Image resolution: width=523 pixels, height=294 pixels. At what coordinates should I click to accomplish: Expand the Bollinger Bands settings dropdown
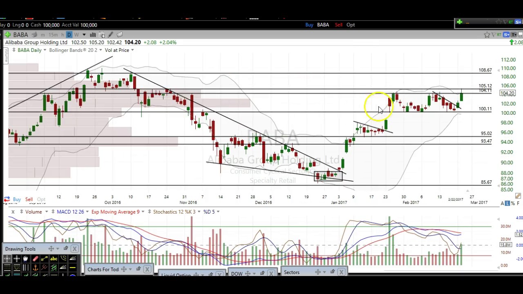coord(101,50)
